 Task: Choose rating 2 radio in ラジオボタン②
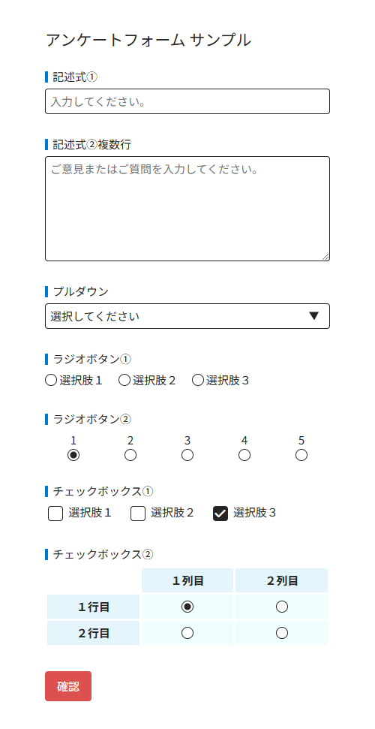130,455
